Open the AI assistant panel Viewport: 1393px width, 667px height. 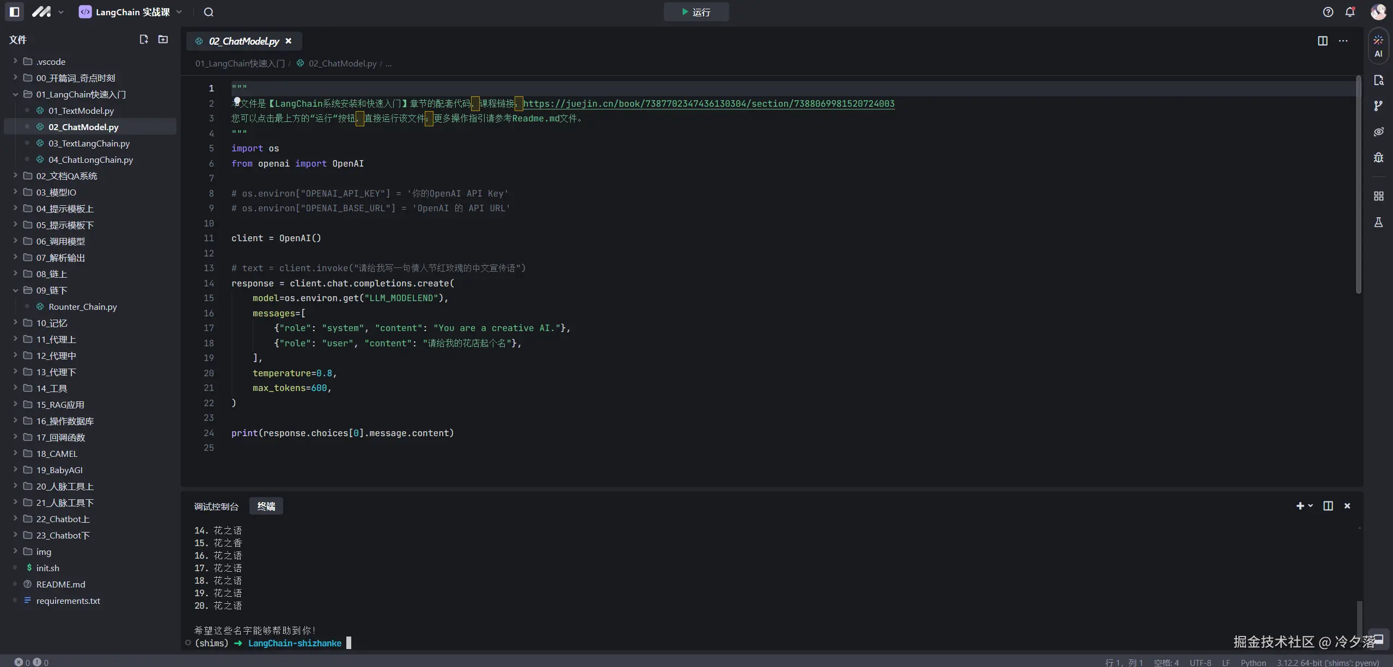click(1378, 46)
